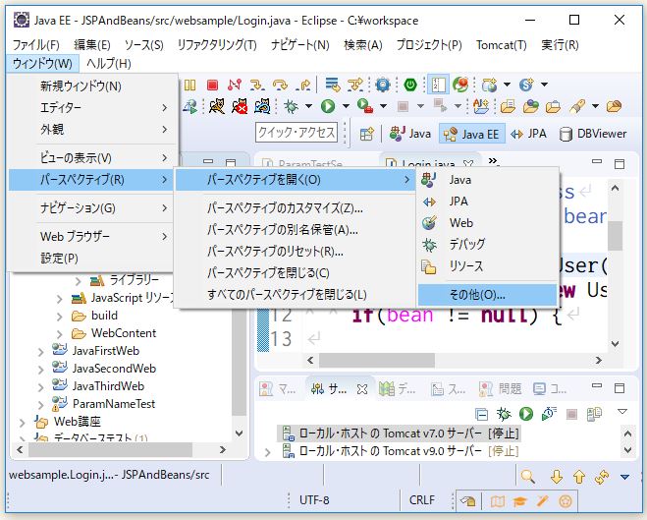Image resolution: width=647 pixels, height=520 pixels.
Task: Click the yellow down arrow icon at bottom
Action: click(557, 477)
